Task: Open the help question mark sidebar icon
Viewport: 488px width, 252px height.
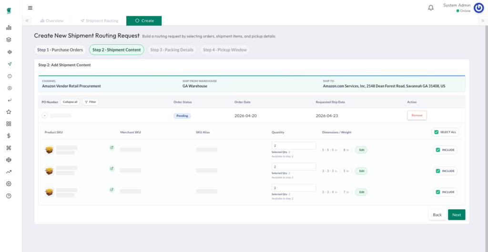Action: pos(9,196)
